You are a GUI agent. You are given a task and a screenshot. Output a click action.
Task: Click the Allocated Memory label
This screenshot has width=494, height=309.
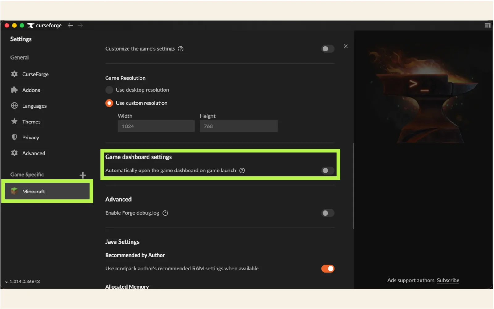click(x=127, y=286)
